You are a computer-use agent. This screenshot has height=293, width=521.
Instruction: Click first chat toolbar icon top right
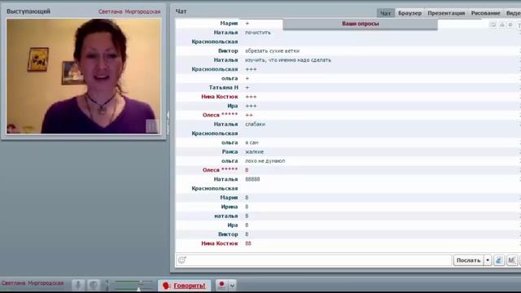pyautogui.click(x=493, y=24)
